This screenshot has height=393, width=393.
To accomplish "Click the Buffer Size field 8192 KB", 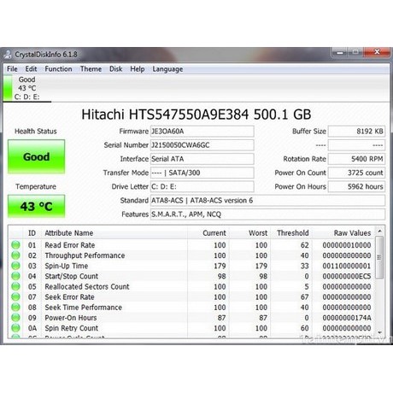I will point(356,132).
